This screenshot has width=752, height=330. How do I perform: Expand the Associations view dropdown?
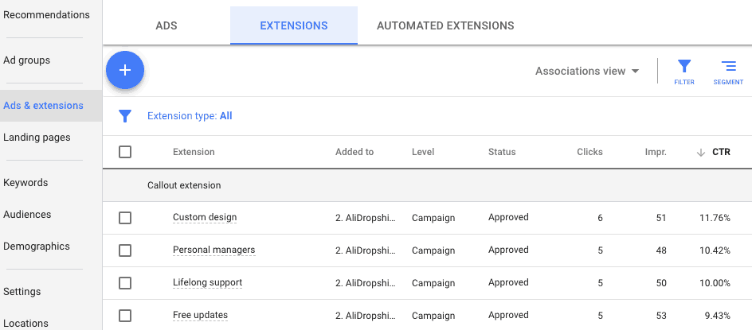(587, 71)
